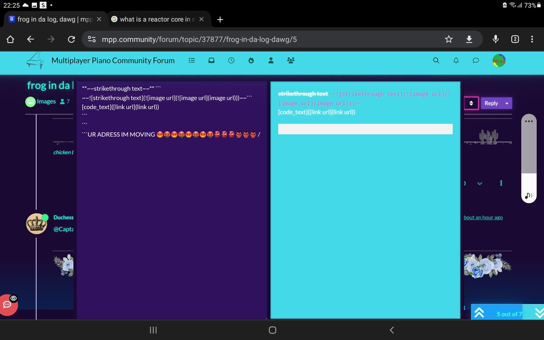Viewport: 544px width, 340px height.
Task: Tap the media sound note icon
Action: (x=529, y=195)
